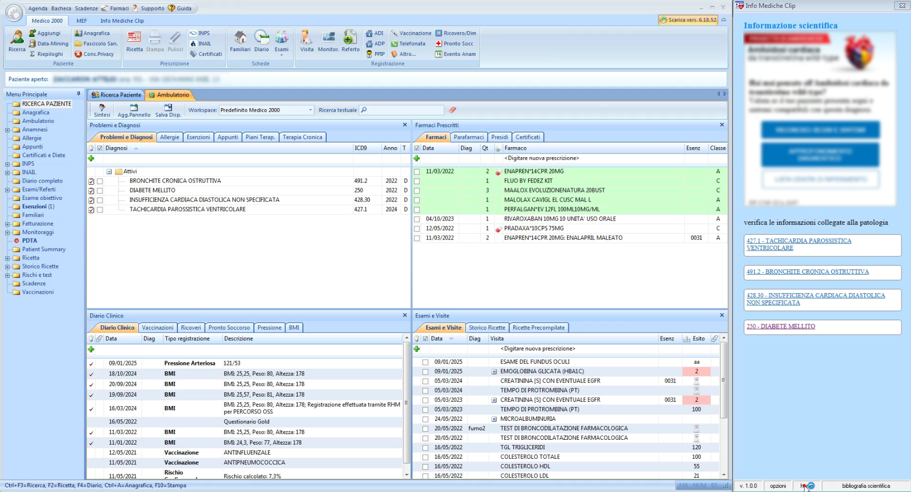
Task: Open the 250 - DIABETE MELLITO link
Action: click(x=781, y=326)
